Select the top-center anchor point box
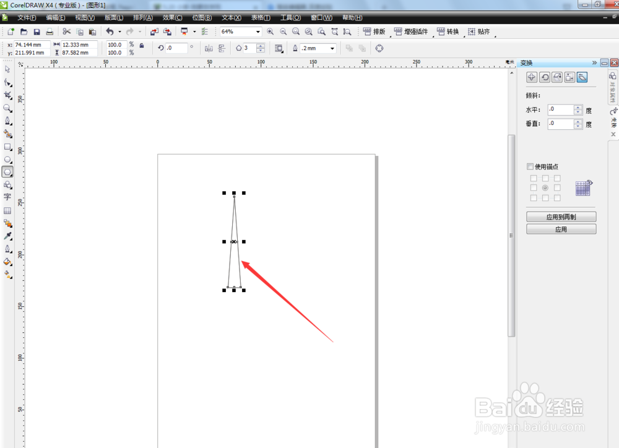This screenshot has width=619, height=448. [545, 178]
